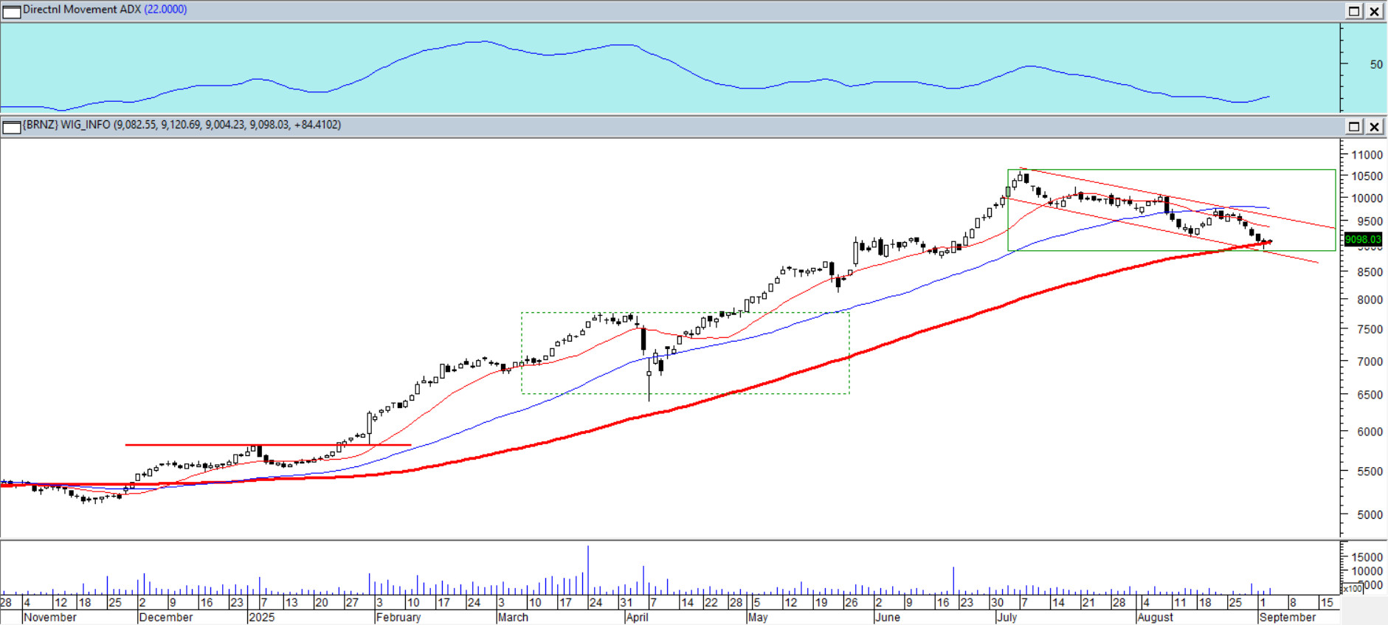Click the 11000 label on price scale

click(1367, 155)
